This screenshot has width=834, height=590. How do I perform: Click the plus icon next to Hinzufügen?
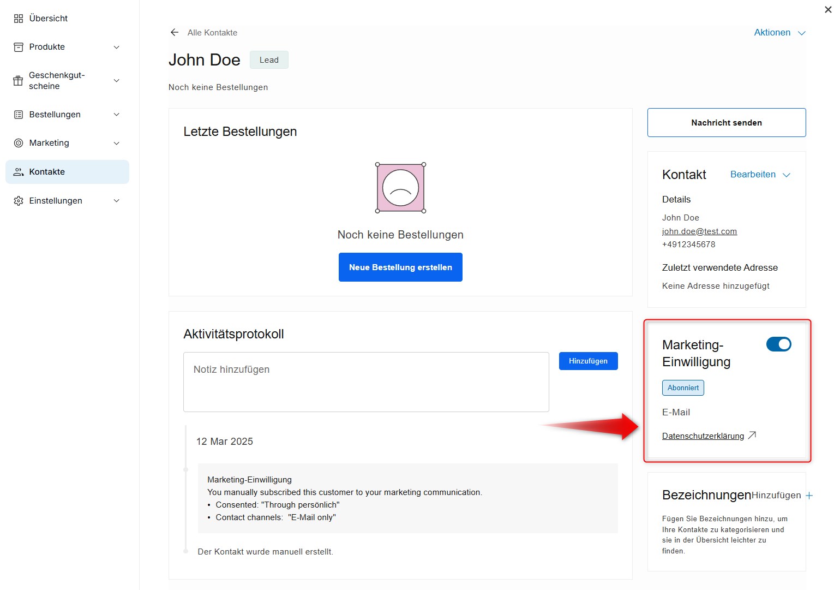point(809,496)
